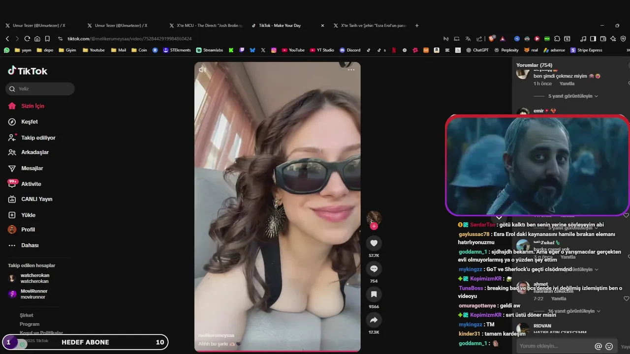Image resolution: width=630 pixels, height=354 pixels.
Task: Follow creator with the red plus badge
Action: click(374, 226)
